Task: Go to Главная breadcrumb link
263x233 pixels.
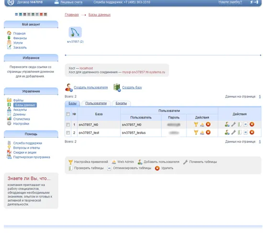Action: click(72, 15)
